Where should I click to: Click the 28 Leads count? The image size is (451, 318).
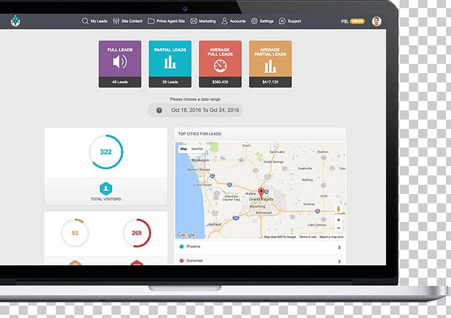tap(170, 82)
